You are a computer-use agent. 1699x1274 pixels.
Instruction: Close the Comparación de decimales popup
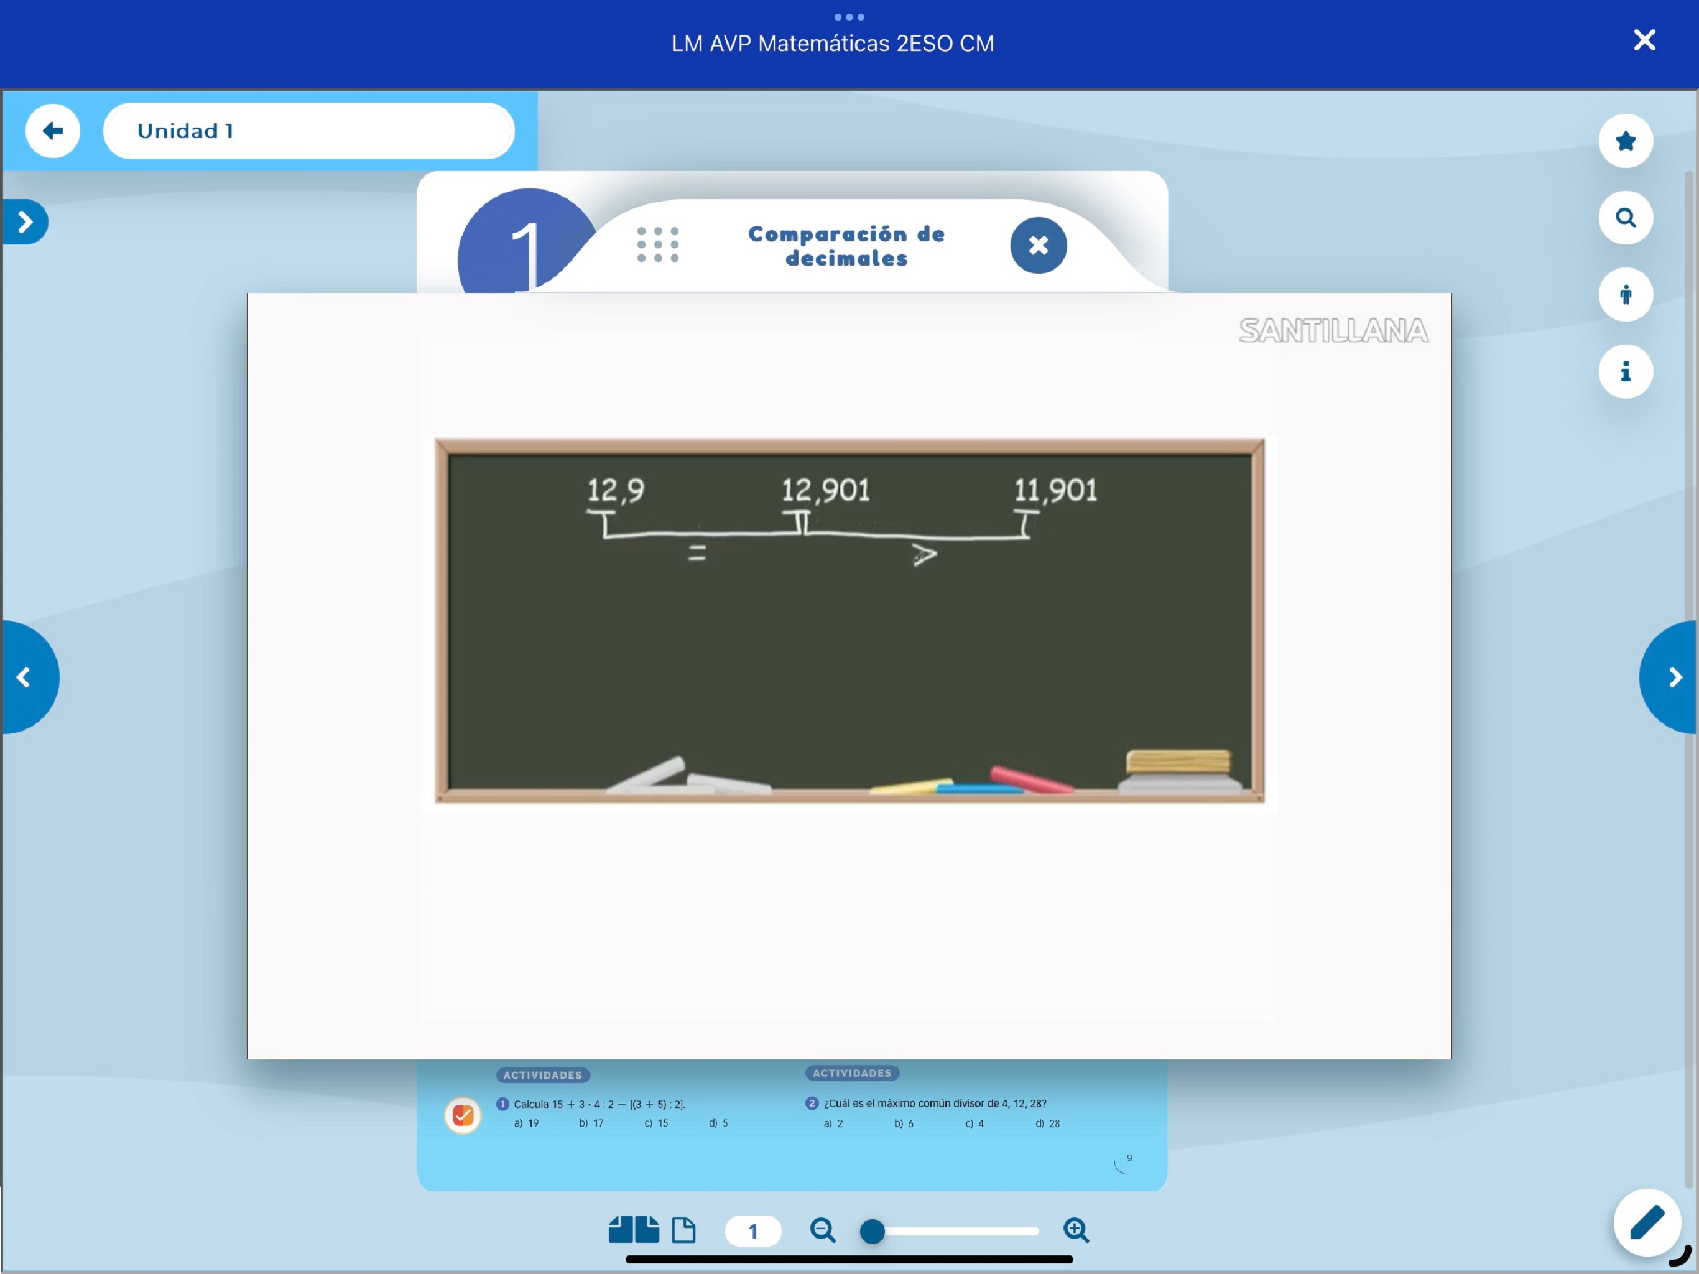tap(1039, 246)
